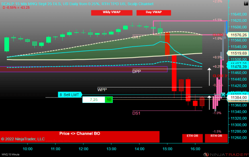Click the 11360,00 price axis label
The height and width of the screenshot is (157, 249).
click(239, 105)
